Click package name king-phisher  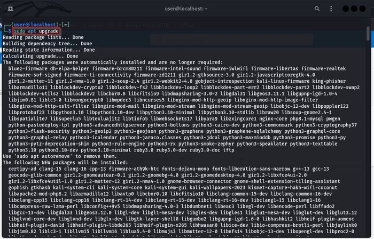pyautogui.click(x=329, y=81)
